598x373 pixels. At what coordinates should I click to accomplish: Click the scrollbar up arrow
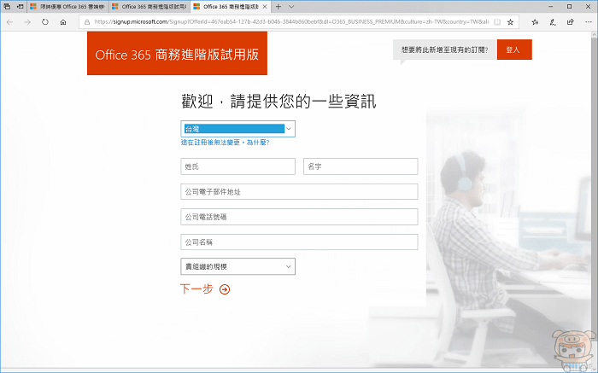pyautogui.click(x=595, y=35)
